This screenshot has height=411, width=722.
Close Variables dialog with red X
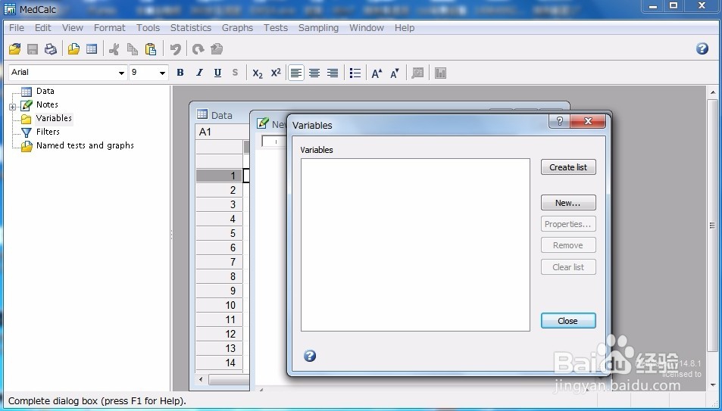[x=588, y=121]
